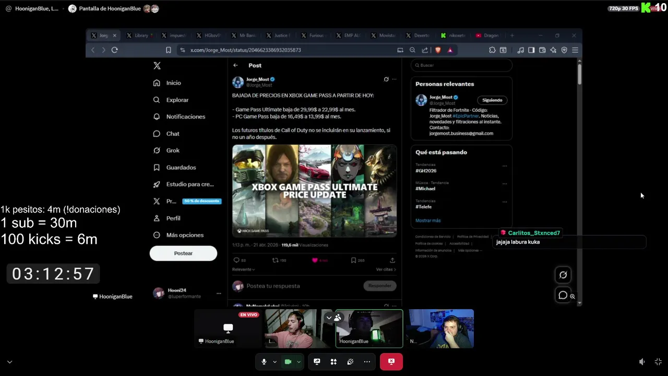Image resolution: width=668 pixels, height=376 pixels.
Task: Select the HooniganBlue stream tile marked EN VIVO
Action: pos(228,328)
